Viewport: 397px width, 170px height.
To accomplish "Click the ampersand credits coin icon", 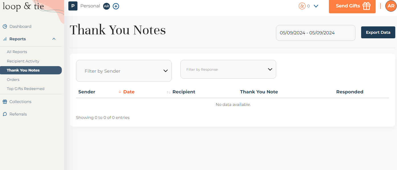I will [302, 6].
